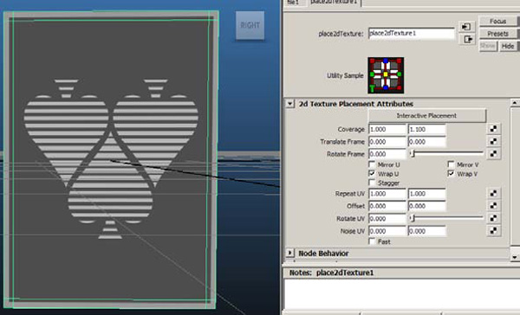Screen dimensions: 520x315
Task: Toggle the Wrap V checkbox
Action: point(451,174)
